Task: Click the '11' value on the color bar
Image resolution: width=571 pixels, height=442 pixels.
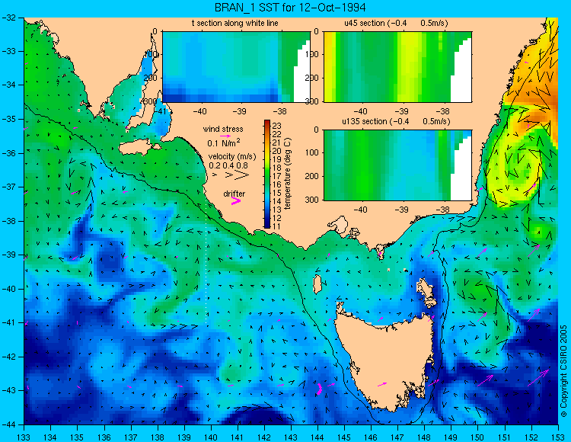Action: [x=277, y=226]
